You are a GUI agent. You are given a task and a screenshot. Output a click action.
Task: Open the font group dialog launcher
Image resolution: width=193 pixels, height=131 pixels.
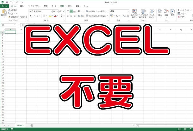65,21
